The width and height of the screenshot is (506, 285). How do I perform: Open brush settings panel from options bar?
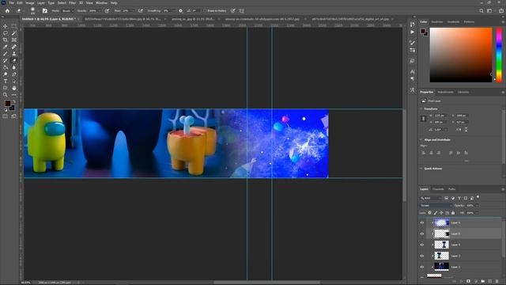click(x=45, y=10)
